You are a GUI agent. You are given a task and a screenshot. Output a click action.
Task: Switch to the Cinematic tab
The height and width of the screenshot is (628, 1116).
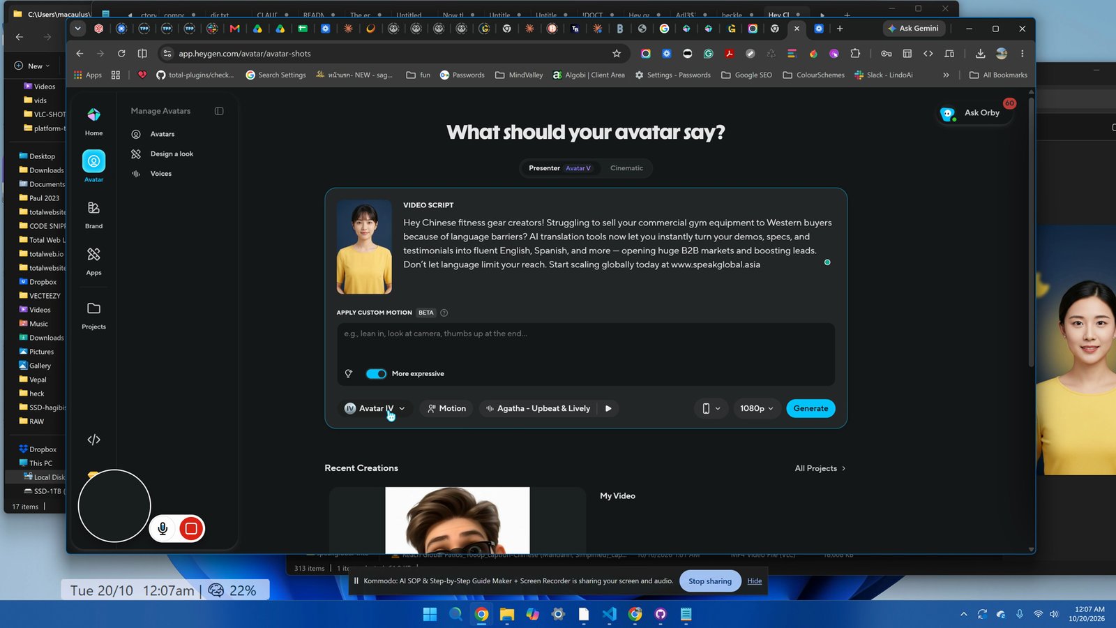tap(626, 168)
